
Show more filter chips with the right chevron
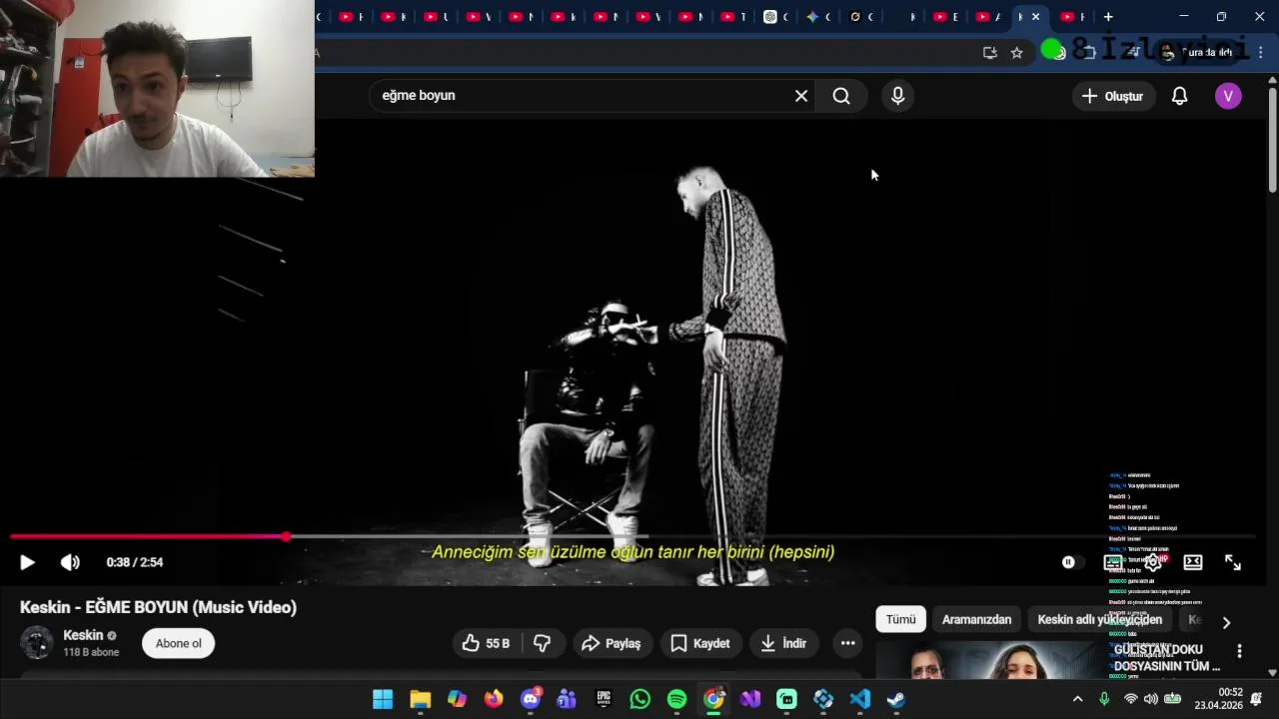(1226, 622)
